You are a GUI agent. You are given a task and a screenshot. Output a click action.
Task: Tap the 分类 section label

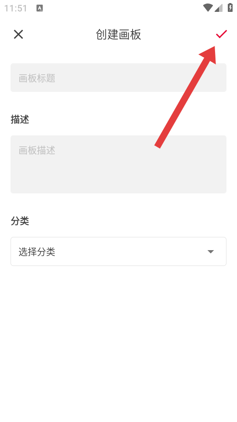pyautogui.click(x=20, y=221)
